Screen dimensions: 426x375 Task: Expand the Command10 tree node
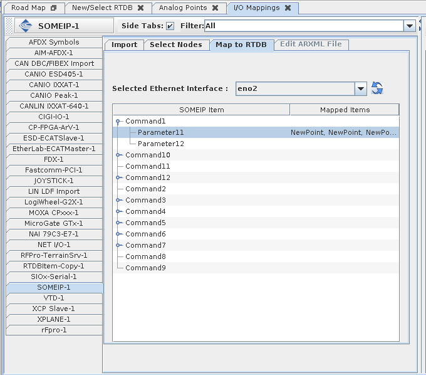pos(118,155)
